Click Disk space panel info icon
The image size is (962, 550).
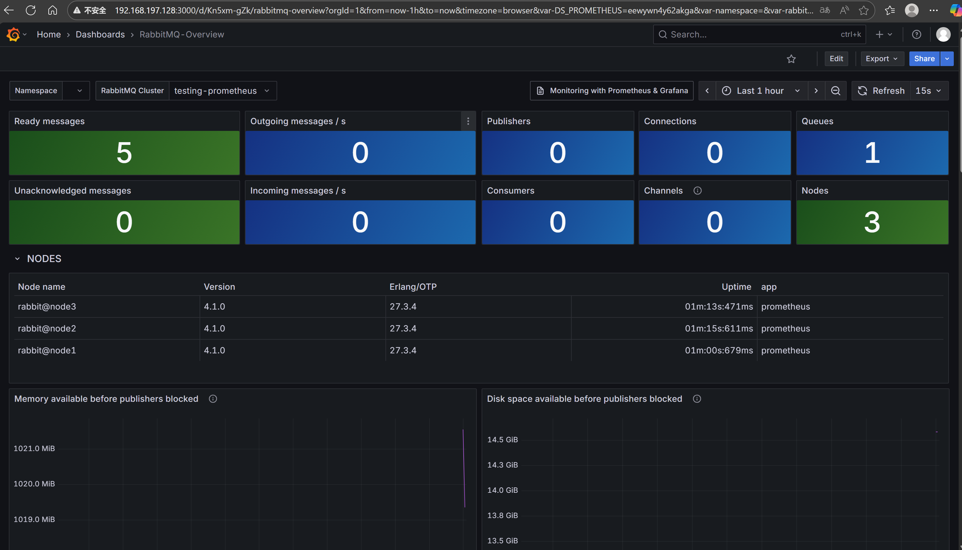pyautogui.click(x=697, y=399)
